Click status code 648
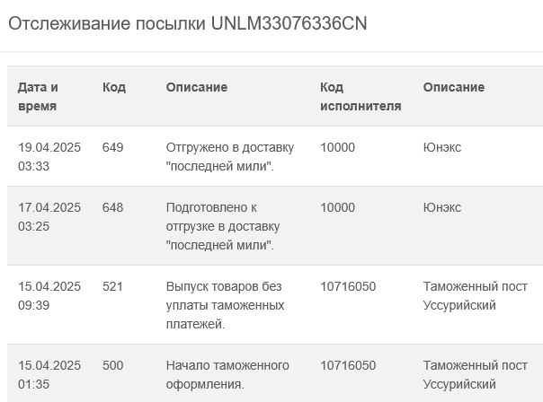This screenshot has height=402, width=543. (113, 207)
